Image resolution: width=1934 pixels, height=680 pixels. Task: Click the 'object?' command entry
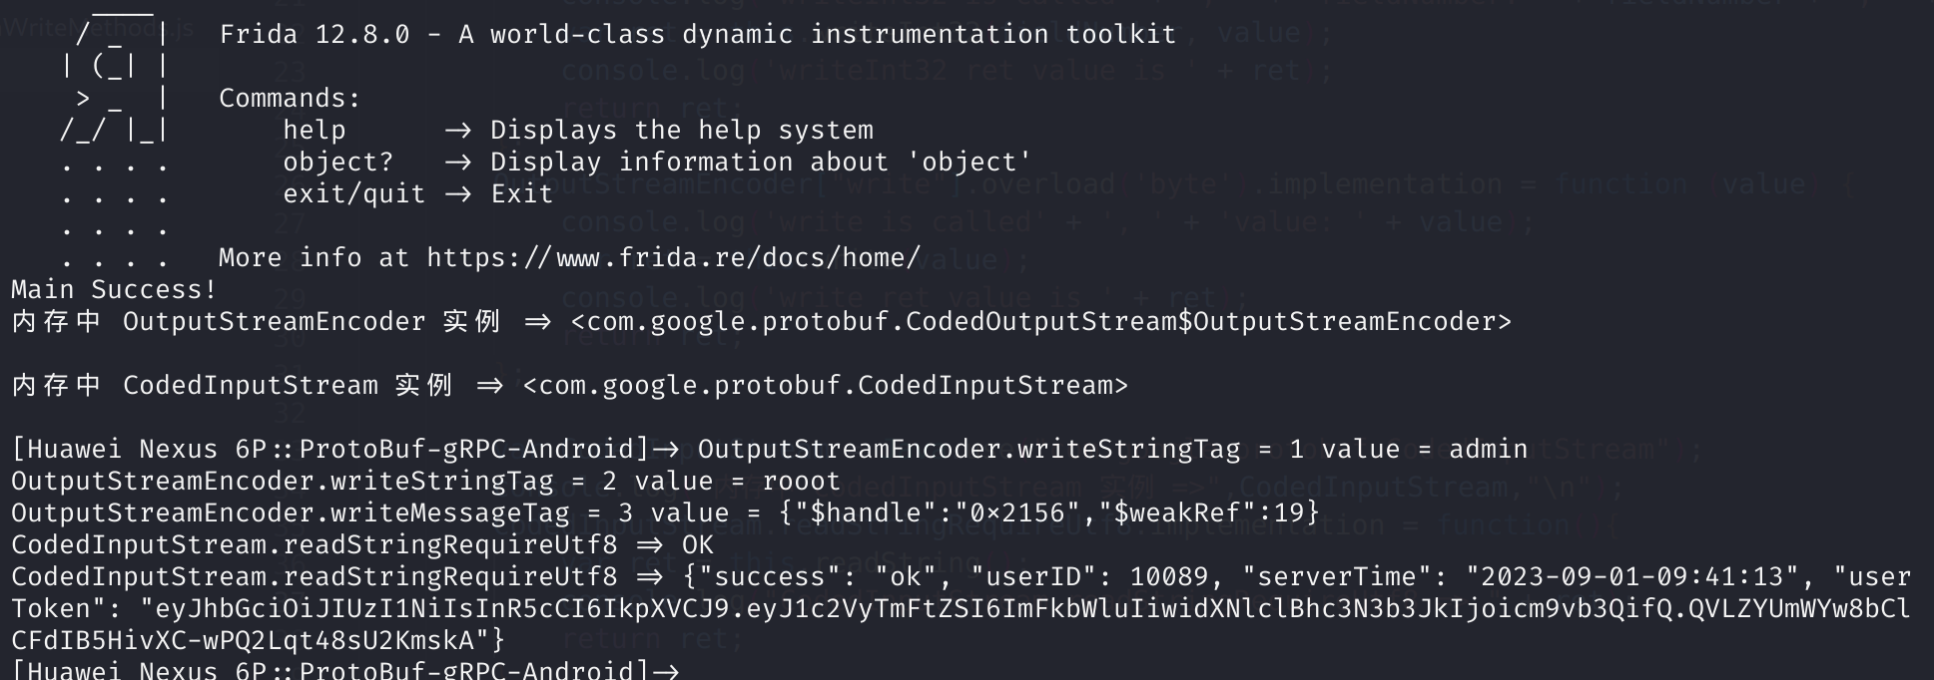coord(337,162)
